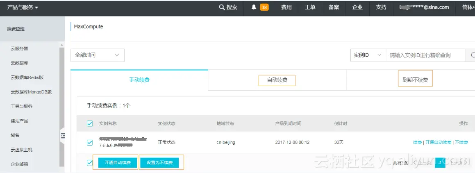This screenshot has width=475, height=173.
Task: Click the cn-beijing region cell
Action: (226, 142)
